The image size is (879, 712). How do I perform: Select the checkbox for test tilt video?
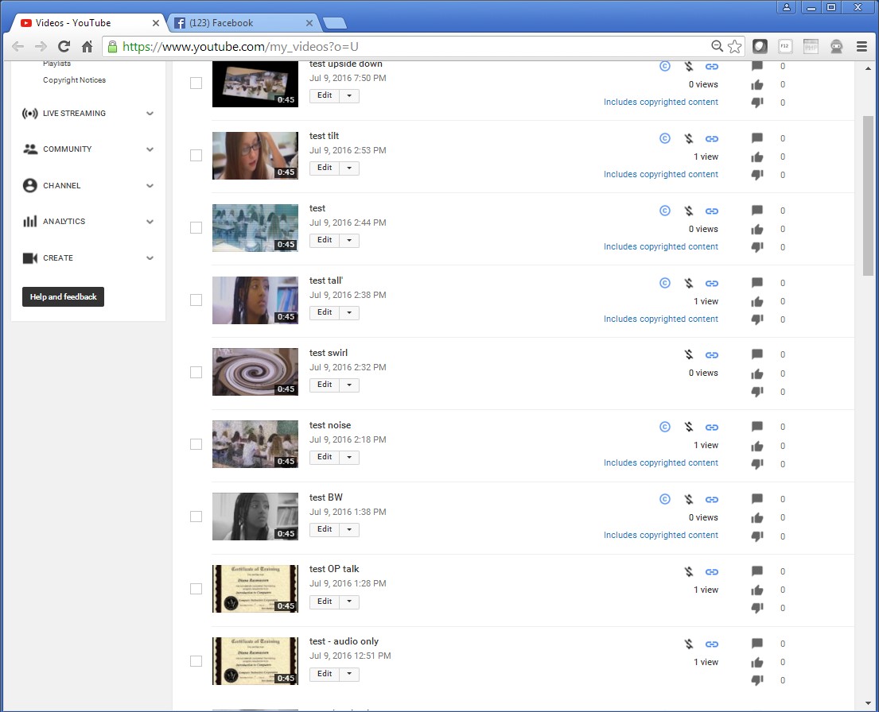click(196, 156)
